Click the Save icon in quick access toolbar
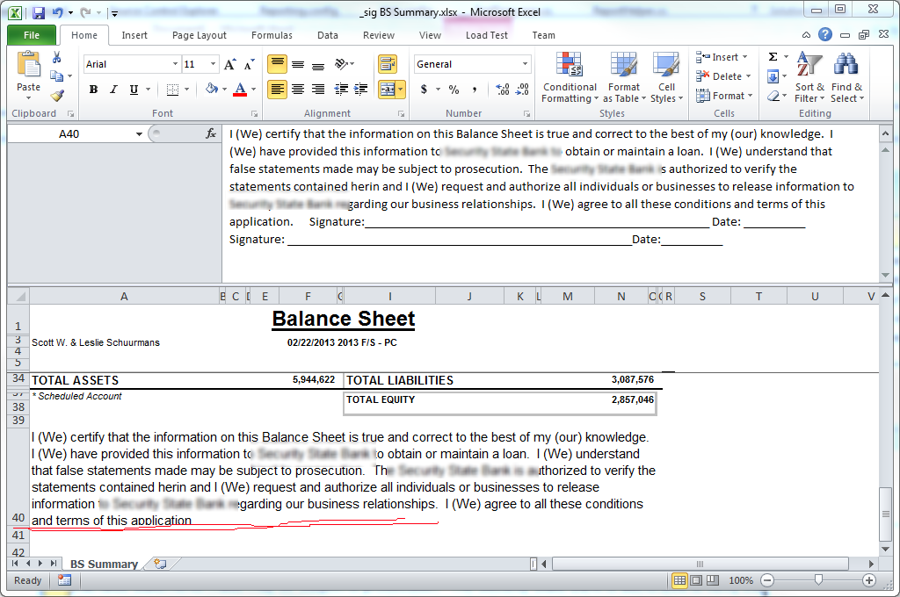 click(39, 12)
